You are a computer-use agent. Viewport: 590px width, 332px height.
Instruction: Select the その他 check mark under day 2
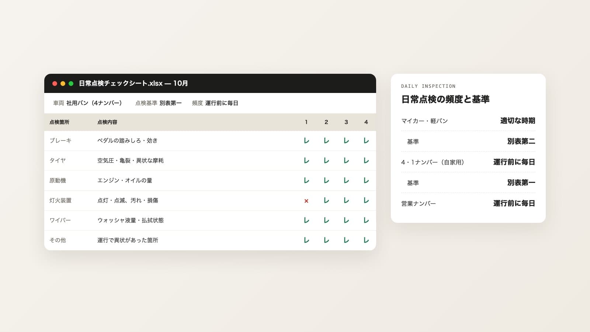coord(326,240)
